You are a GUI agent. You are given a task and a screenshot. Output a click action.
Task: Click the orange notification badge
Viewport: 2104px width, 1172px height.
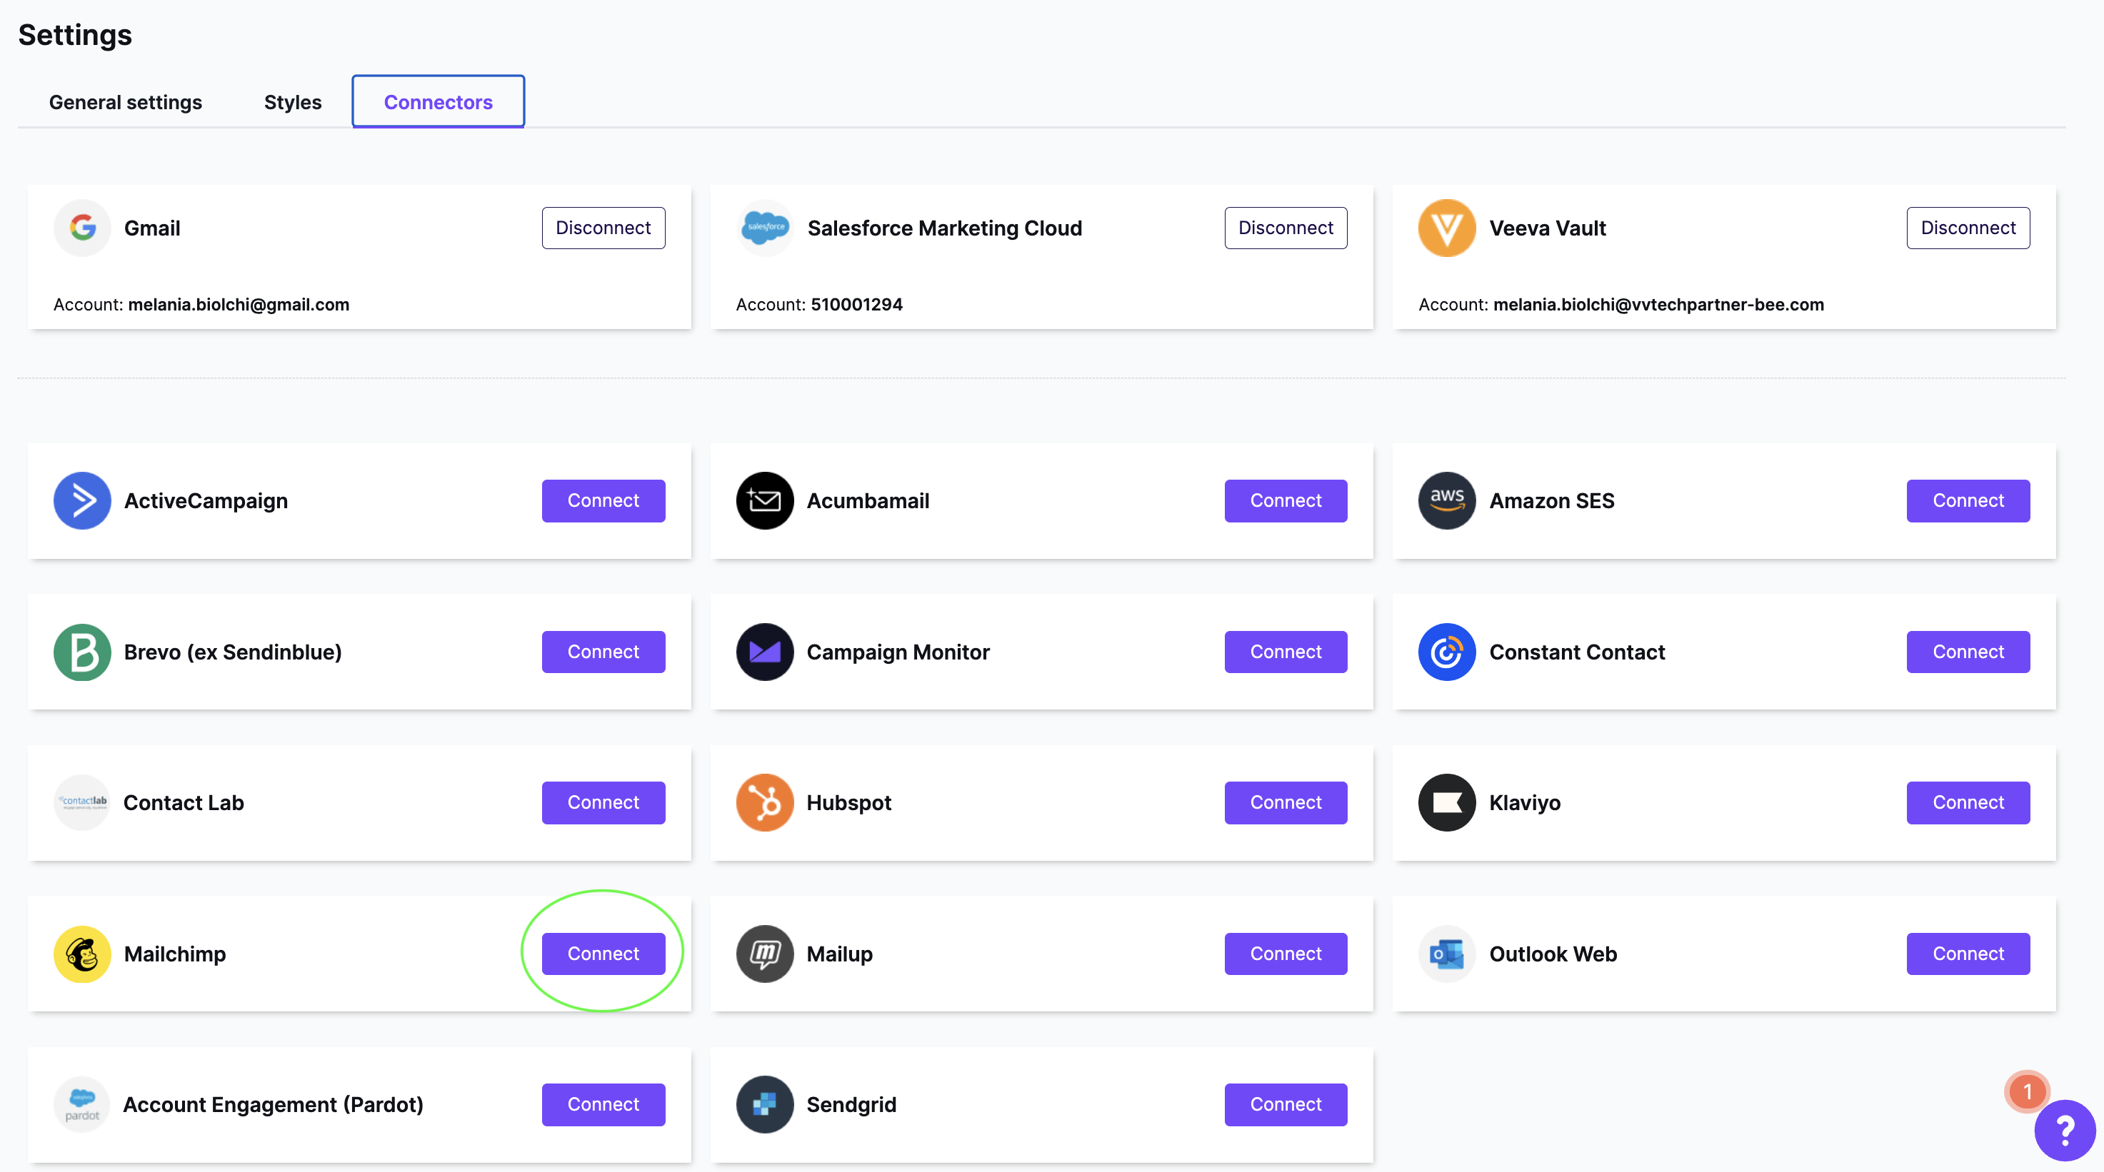[x=2026, y=1091]
